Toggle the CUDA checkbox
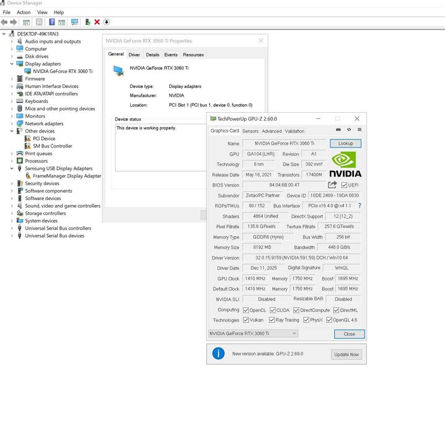Screen dimensions: 445x433 click(273, 310)
